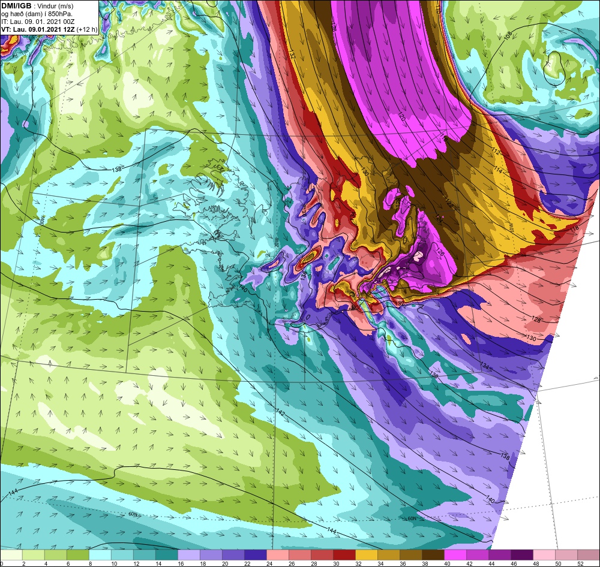Select the coral swatch between 26 and 28
The image size is (600, 567).
[300, 554]
